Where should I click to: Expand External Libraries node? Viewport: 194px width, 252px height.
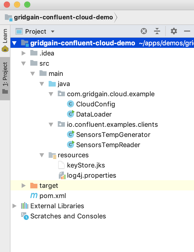point(14,206)
